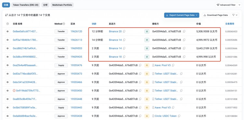Preview transaction 0xda8dd84bac9a3e via eye icon
The image size is (244, 120).
point(7,116)
